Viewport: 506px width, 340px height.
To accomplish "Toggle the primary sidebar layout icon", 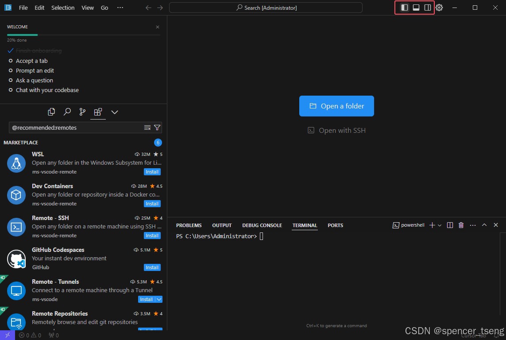I will tap(404, 8).
